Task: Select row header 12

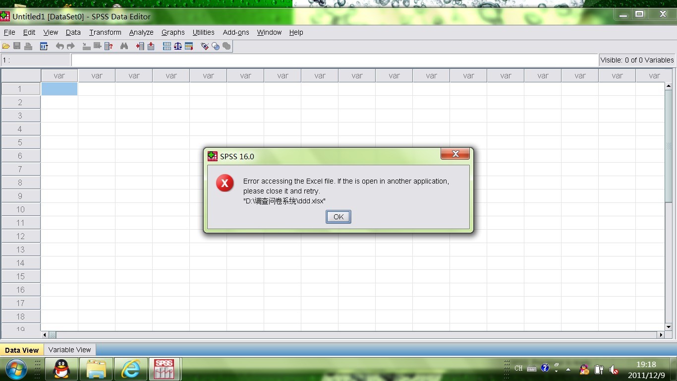Action: [20, 236]
